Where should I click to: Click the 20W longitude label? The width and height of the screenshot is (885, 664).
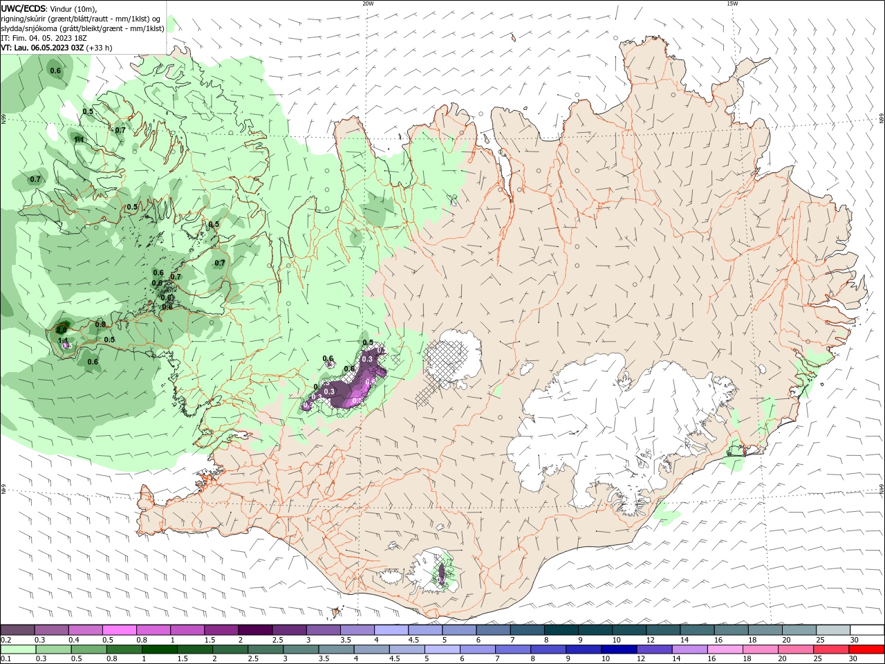pos(369,3)
